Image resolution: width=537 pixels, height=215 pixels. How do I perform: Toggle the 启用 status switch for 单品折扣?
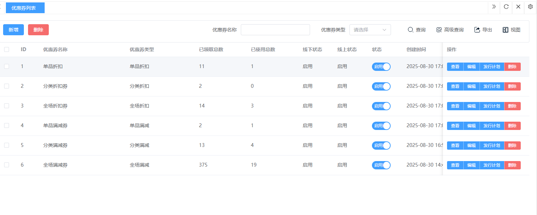[381, 67]
